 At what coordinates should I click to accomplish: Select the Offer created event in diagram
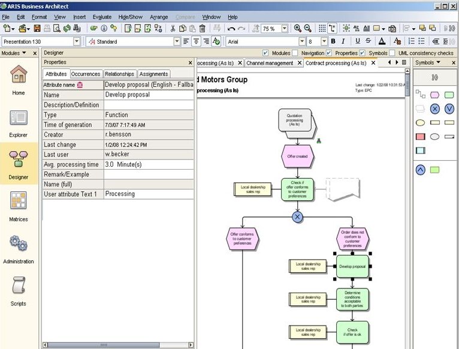pyautogui.click(x=297, y=156)
